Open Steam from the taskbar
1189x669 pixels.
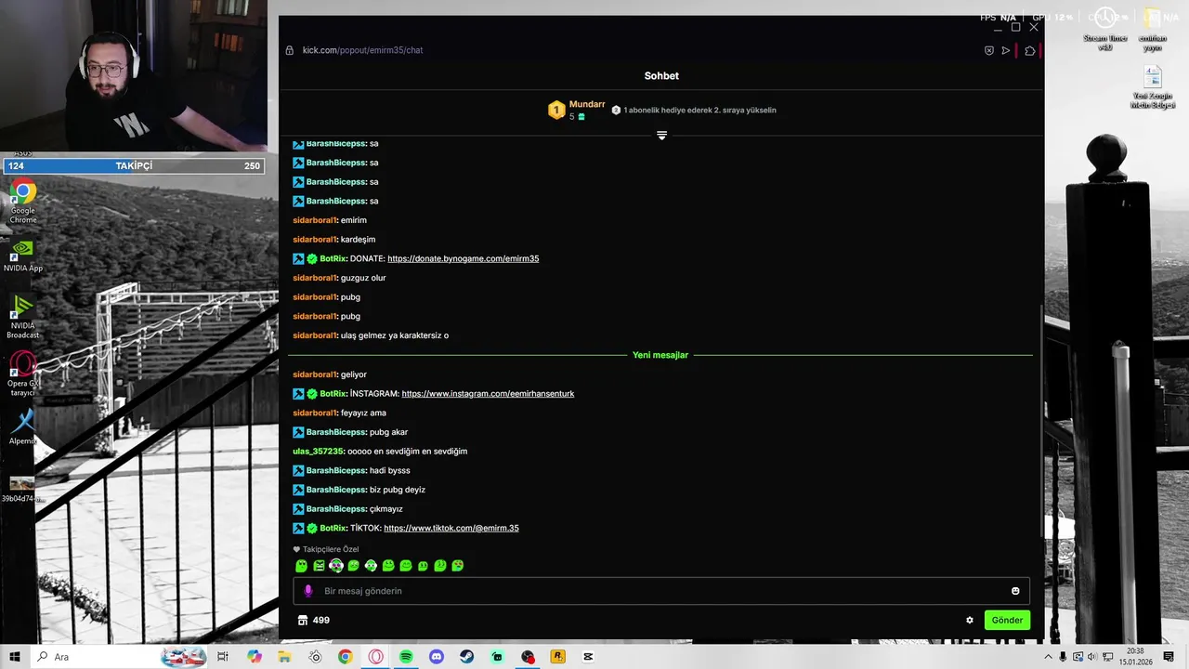[467, 657]
